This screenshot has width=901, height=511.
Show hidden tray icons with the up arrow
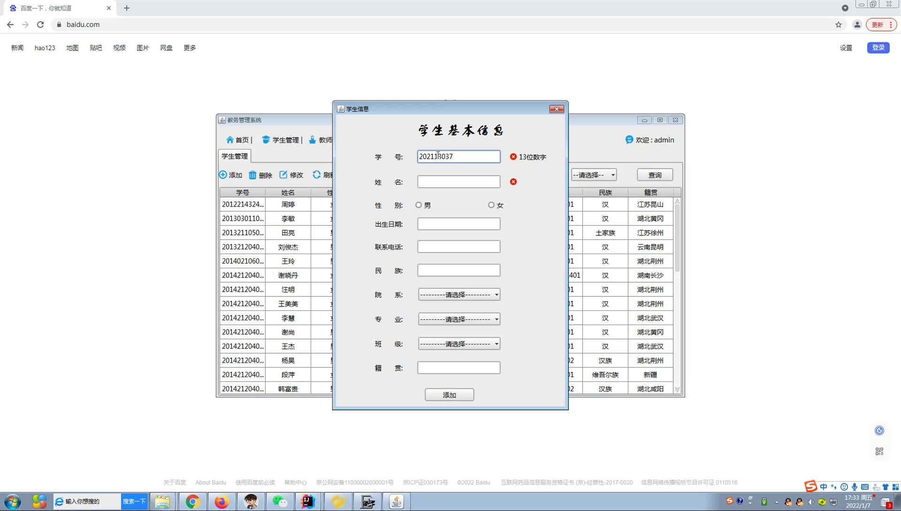click(x=777, y=502)
